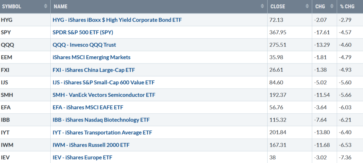This screenshot has width=363, height=163.
Task: Click the SYMBOL column header text
Action: (12, 6)
